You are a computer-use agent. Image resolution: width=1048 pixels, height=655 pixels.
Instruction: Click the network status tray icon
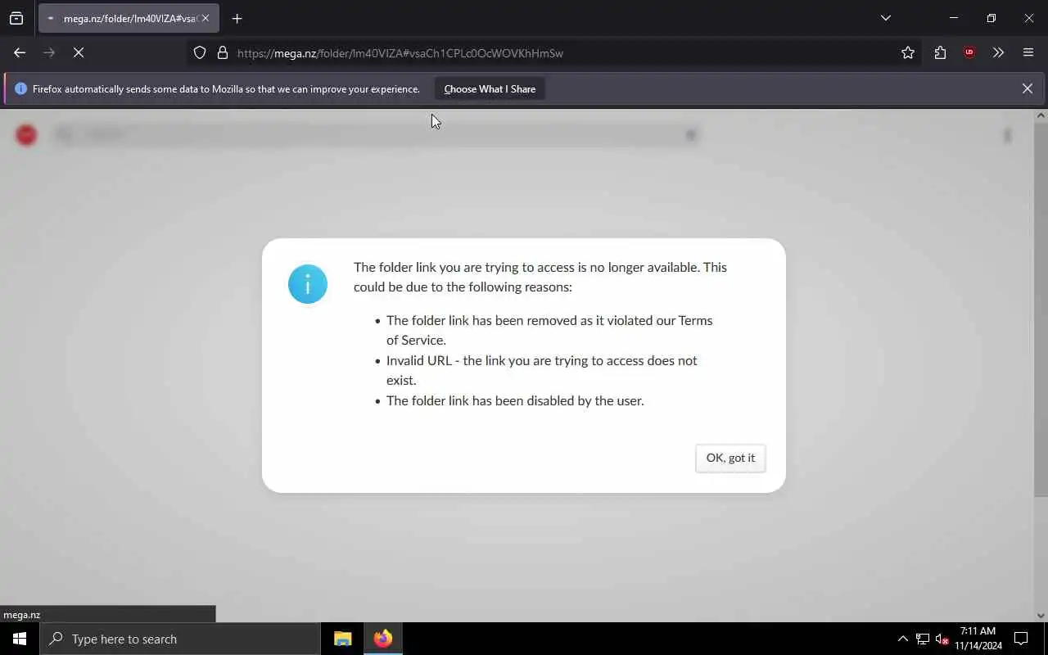click(x=923, y=639)
